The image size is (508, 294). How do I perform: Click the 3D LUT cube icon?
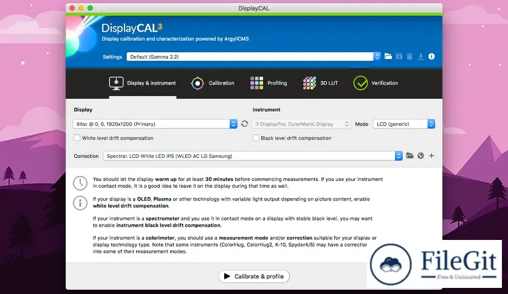[x=309, y=83]
